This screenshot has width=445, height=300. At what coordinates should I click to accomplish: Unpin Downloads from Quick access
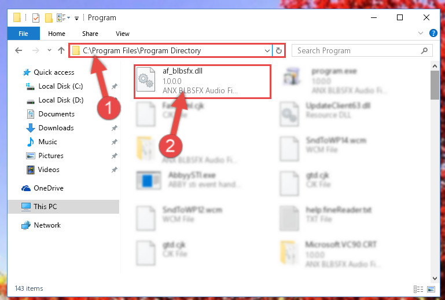click(115, 128)
